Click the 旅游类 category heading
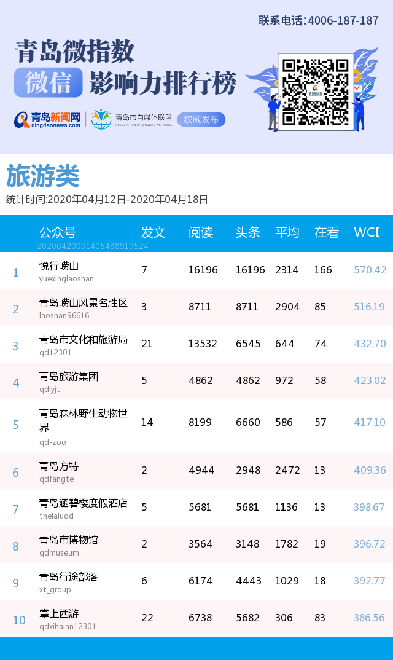Viewport: 393px width, 660px height. (43, 177)
